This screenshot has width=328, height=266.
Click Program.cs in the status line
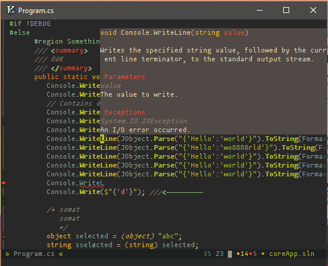click(x=34, y=254)
